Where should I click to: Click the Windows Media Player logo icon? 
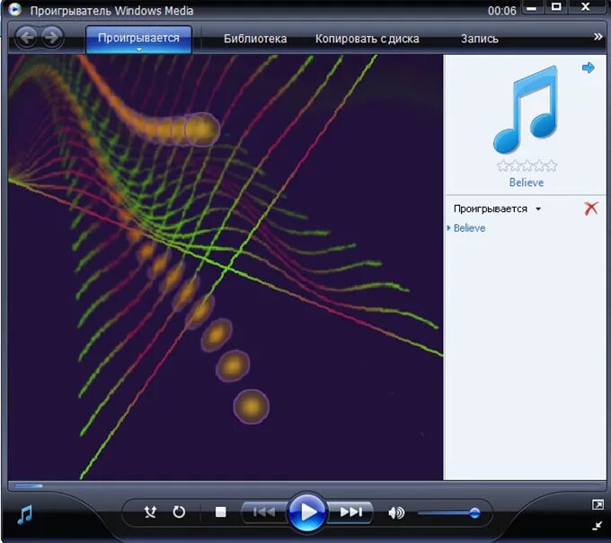[x=14, y=9]
